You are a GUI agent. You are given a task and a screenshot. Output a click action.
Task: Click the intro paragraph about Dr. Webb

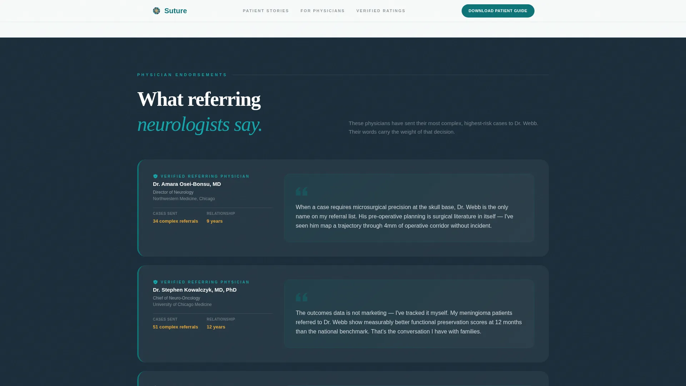point(443,128)
